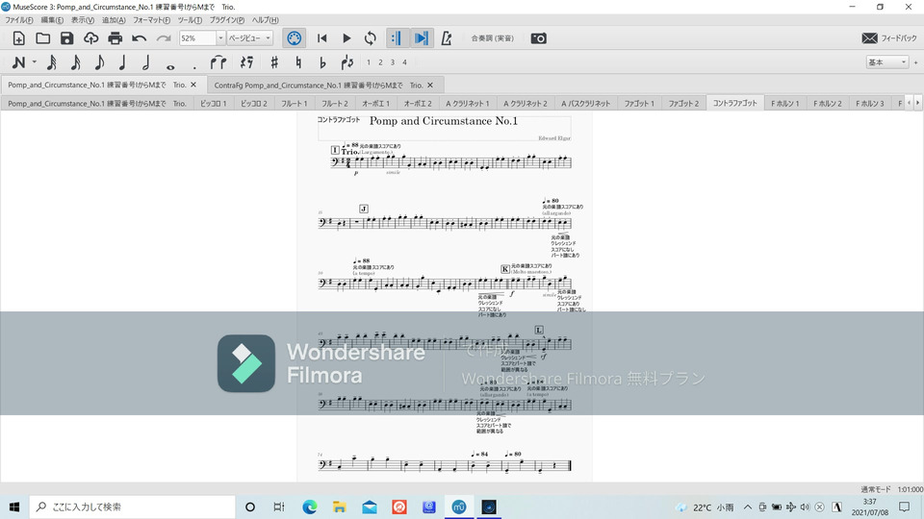Open the 基本 workspace dropdown

[x=886, y=62]
